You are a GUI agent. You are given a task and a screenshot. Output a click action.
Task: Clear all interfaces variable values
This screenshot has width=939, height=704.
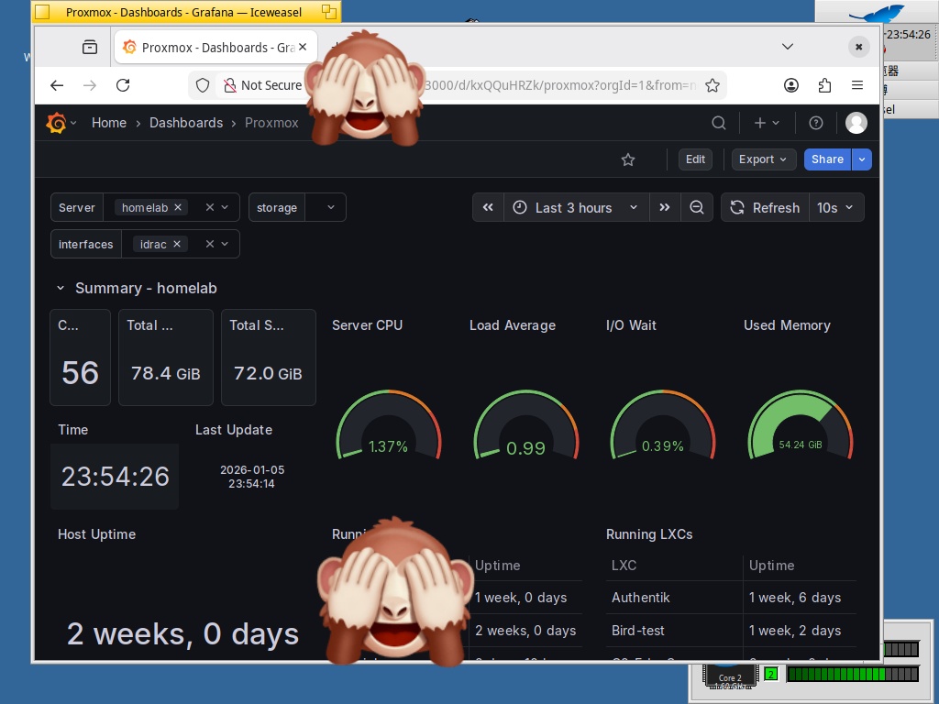point(210,244)
